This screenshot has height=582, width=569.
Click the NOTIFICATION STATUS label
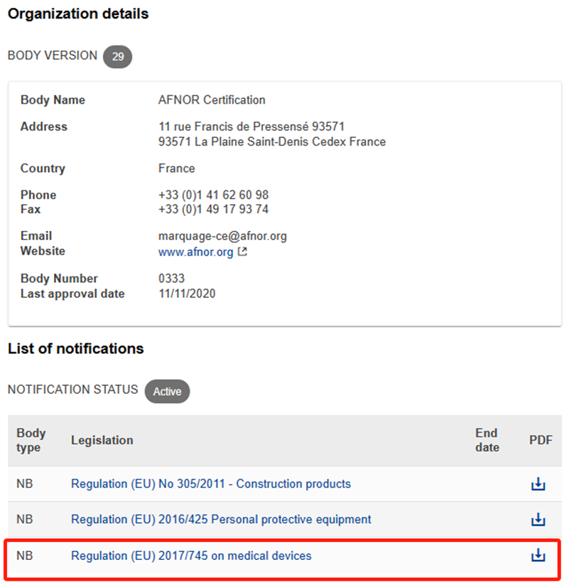pyautogui.click(x=72, y=389)
